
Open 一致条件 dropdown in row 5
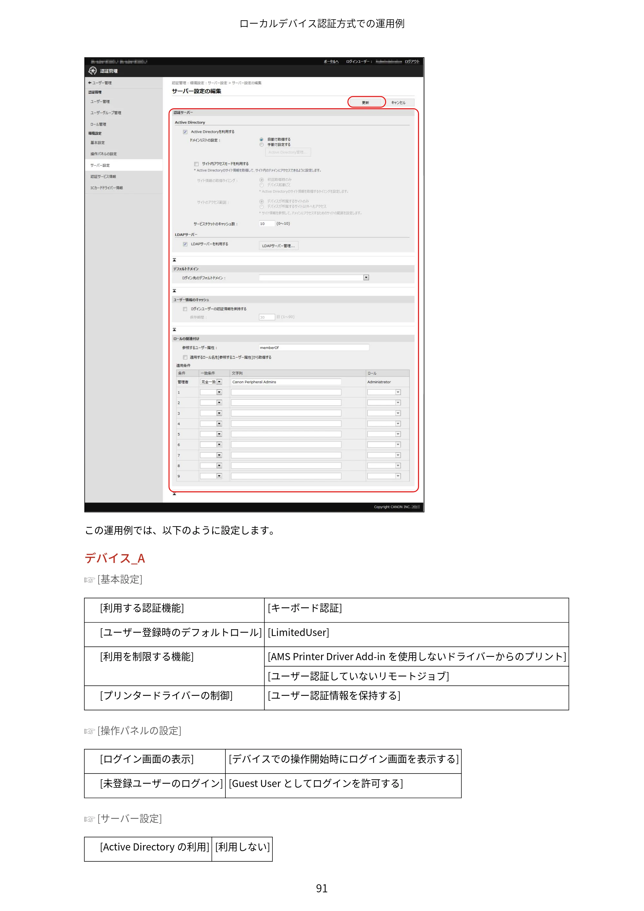coord(211,434)
